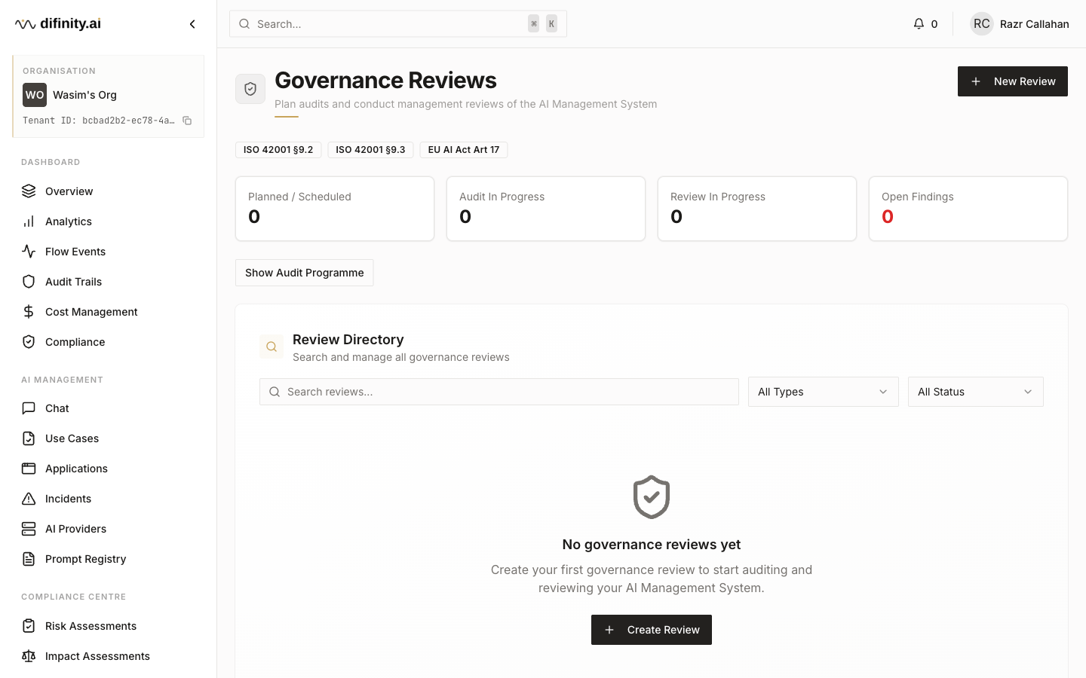The height and width of the screenshot is (678, 1086).
Task: Click the Wasim's Org name
Action: click(x=84, y=95)
